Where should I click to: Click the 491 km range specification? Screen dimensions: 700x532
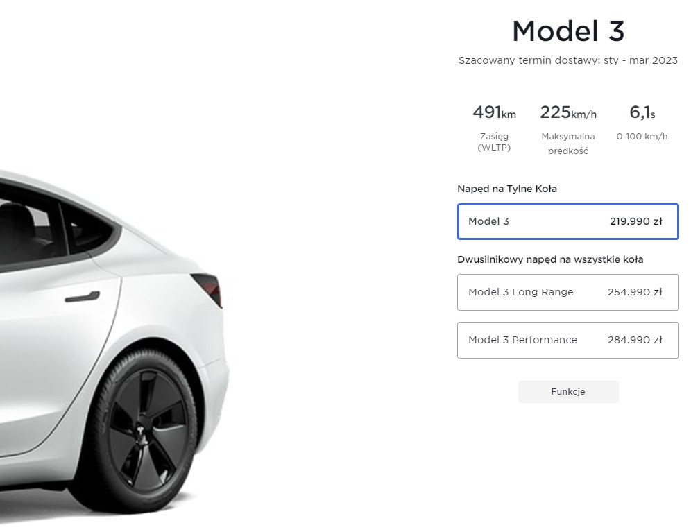click(x=494, y=112)
